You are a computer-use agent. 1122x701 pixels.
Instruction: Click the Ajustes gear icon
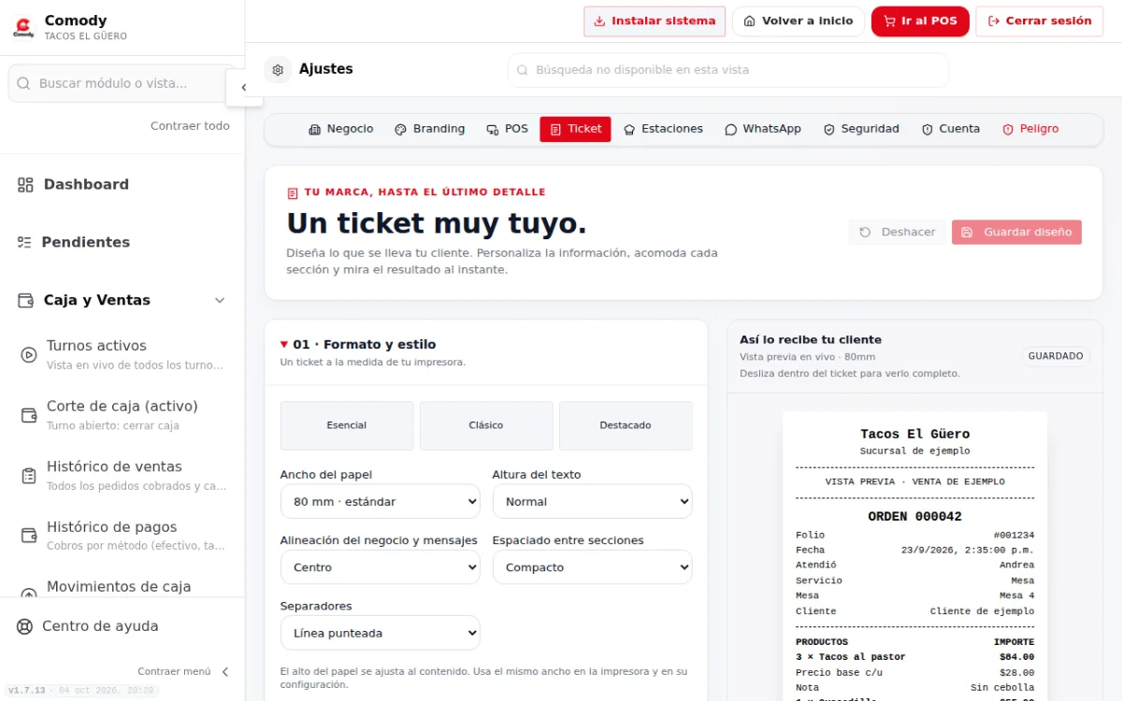[278, 69]
